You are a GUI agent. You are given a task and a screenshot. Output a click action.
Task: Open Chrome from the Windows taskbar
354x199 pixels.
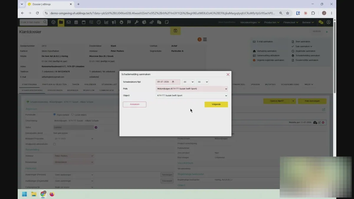point(43,194)
